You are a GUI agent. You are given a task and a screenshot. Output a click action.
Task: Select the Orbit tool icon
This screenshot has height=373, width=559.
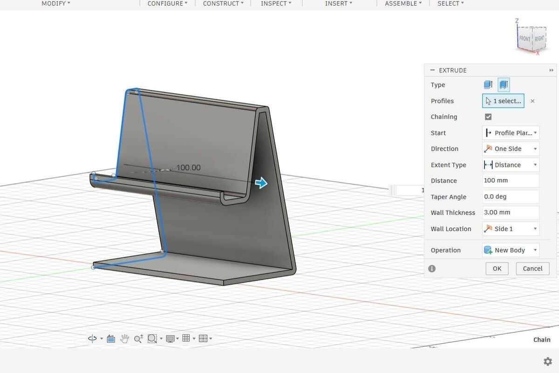93,338
